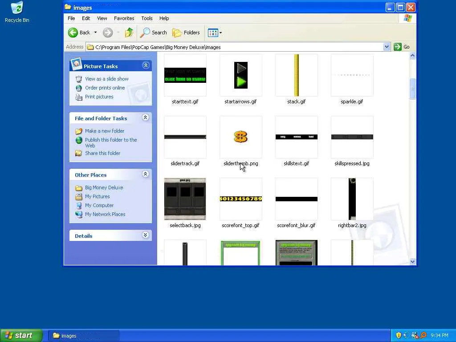
Task: Collapse the Other Places panel
Action: click(146, 174)
